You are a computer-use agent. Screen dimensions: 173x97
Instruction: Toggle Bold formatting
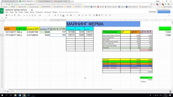(55, 15)
